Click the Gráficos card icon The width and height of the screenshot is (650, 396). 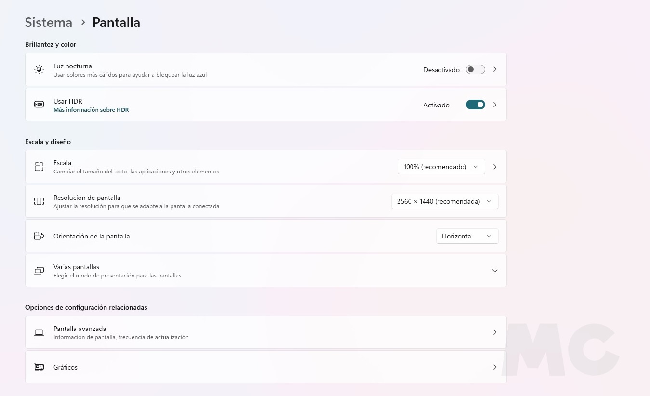(39, 367)
